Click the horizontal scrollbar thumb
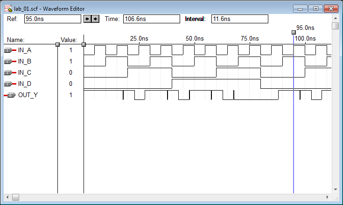 [x=15, y=198]
